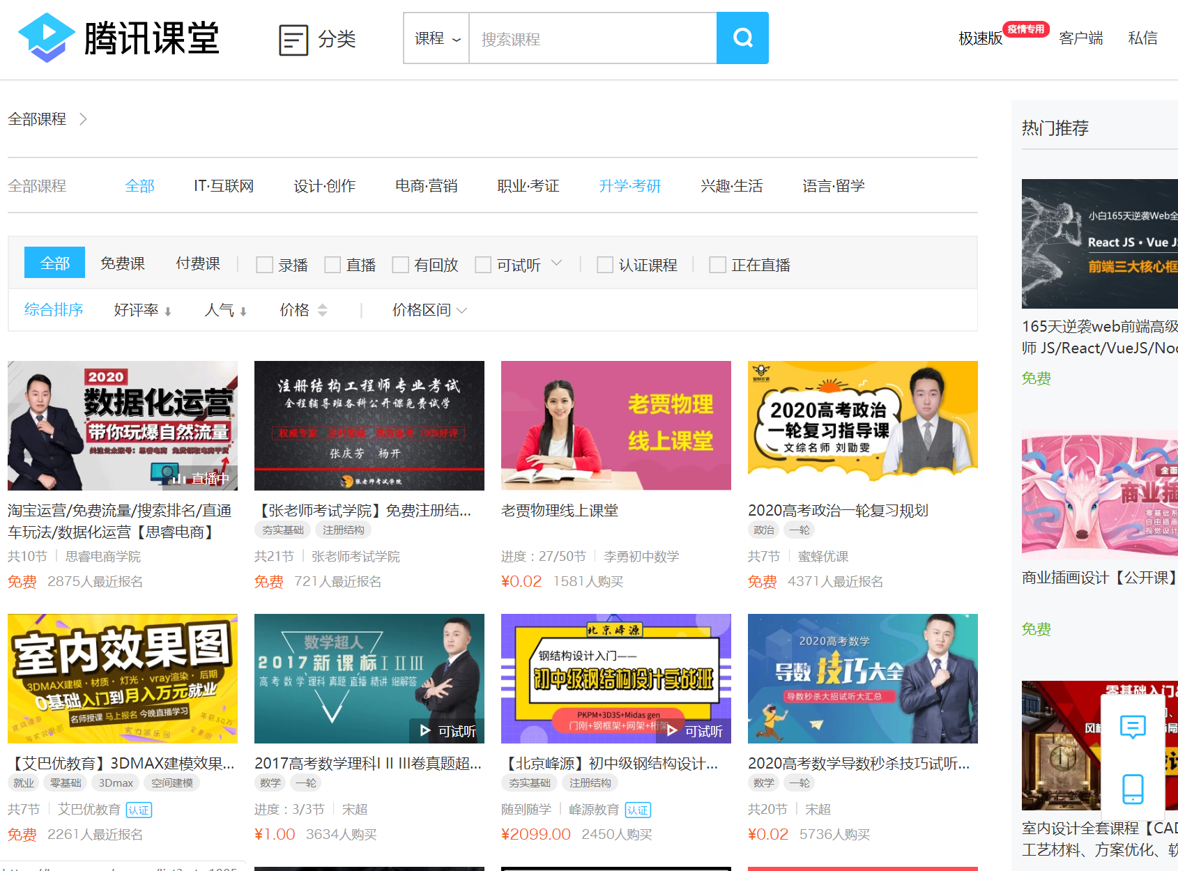Click the 直播中 badge on 数据化运营 thumbnail
The height and width of the screenshot is (871, 1178).
[201, 479]
